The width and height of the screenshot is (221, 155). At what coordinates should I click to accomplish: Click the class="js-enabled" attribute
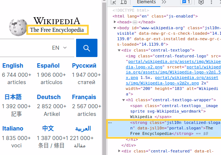pyautogui.click(x=173, y=16)
